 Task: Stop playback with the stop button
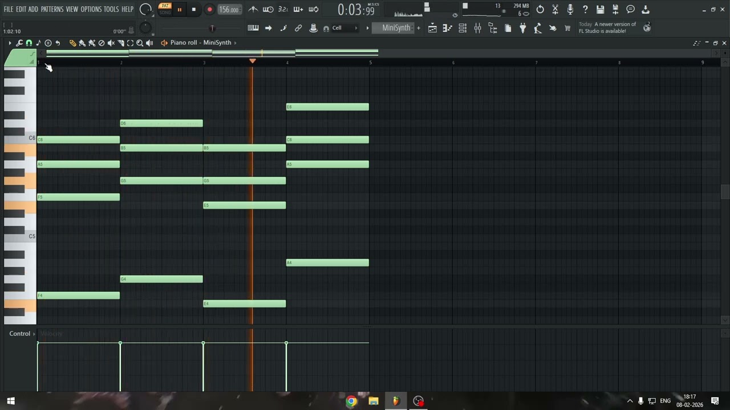(x=194, y=9)
